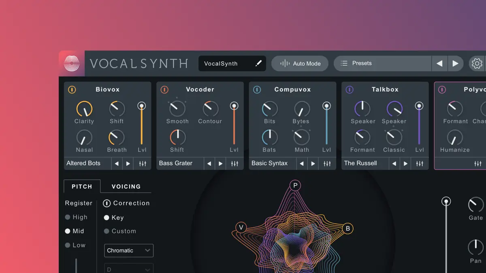Toggle Compuvox module power button
Image resolution: width=486 pixels, height=273 pixels.
(x=257, y=90)
